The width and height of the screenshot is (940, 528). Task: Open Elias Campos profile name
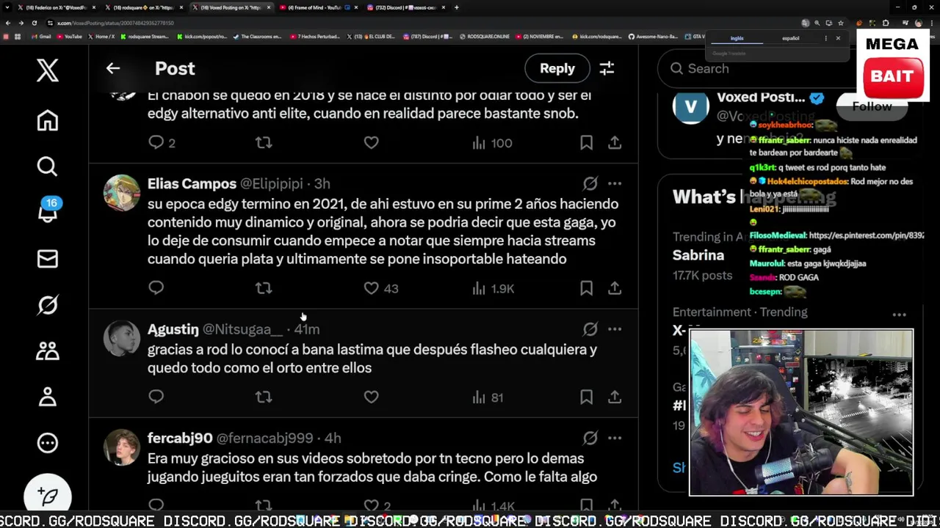pyautogui.click(x=192, y=183)
